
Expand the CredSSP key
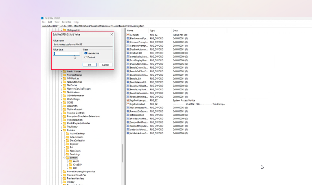pyautogui.click(x=67, y=165)
